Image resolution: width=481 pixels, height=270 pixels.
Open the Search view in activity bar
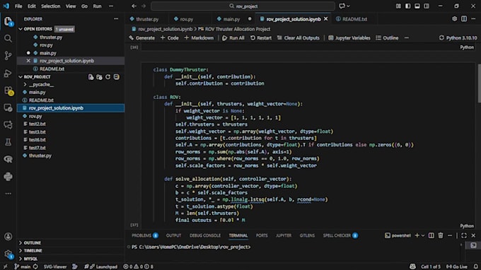[x=8, y=39]
